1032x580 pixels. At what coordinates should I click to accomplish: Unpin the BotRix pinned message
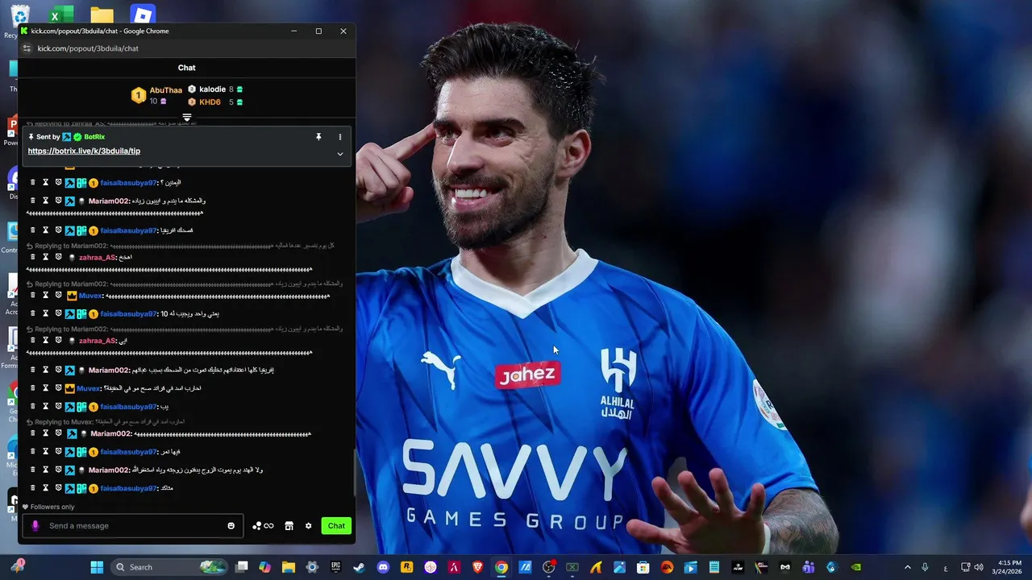coord(318,137)
